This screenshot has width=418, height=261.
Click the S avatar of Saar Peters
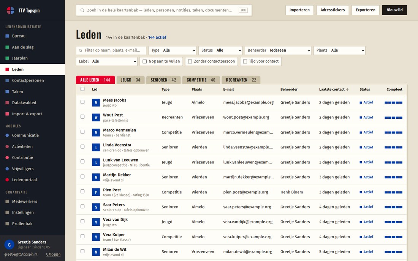(x=96, y=207)
